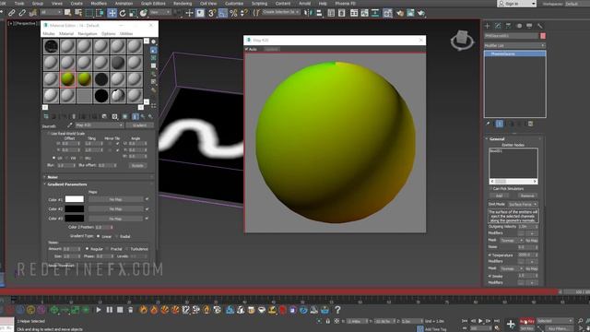Viewport: 590px width, 332px height.
Task: Open Utilities menu in Material Editor
Action: (x=126, y=33)
